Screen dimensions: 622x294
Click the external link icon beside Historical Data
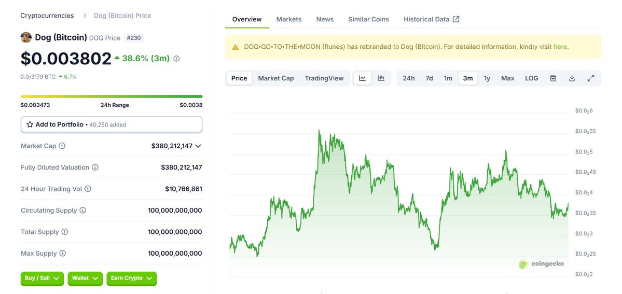[x=456, y=19]
